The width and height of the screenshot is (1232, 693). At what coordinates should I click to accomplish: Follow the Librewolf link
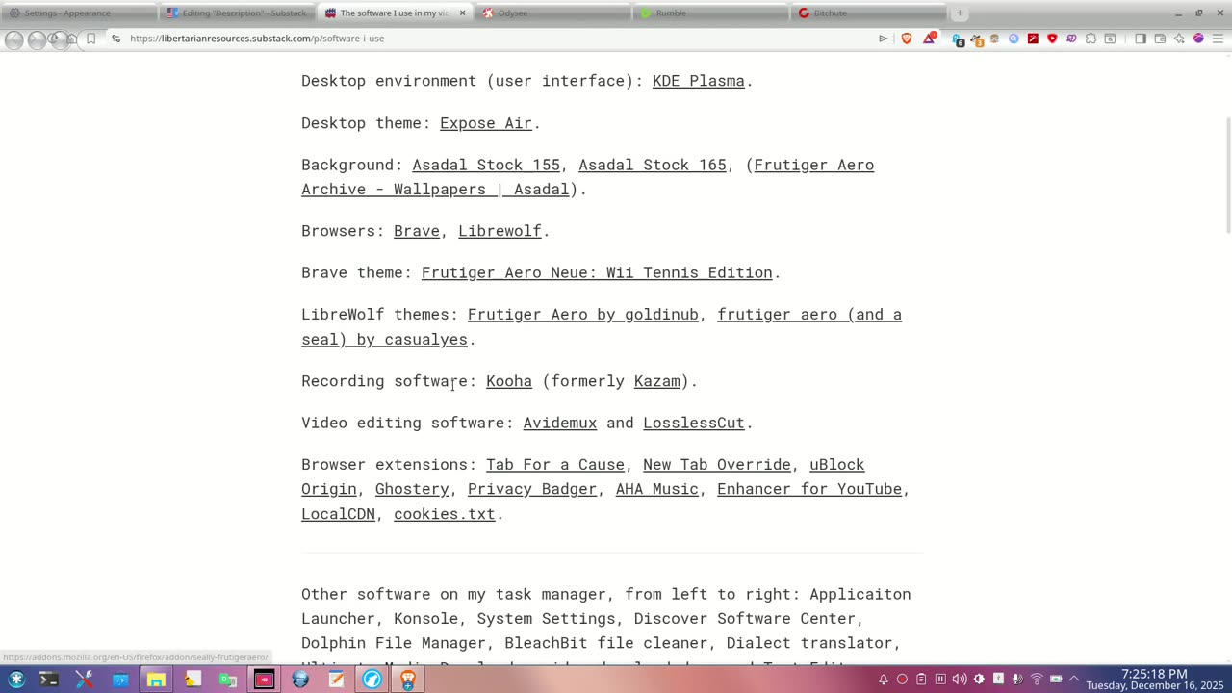500,231
